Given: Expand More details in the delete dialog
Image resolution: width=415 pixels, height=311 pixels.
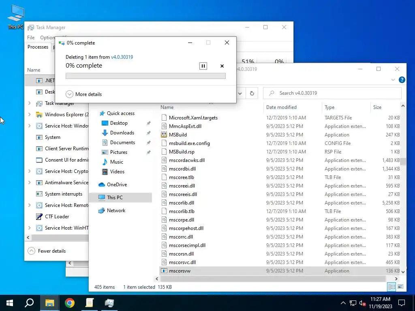Looking at the screenshot, I should [x=83, y=94].
